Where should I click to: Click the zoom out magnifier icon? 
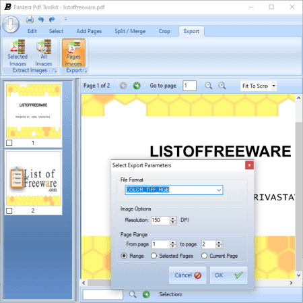pos(208,86)
